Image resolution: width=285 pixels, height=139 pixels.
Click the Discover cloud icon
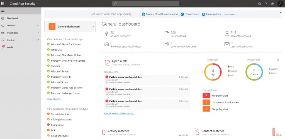(x=3, y=26)
